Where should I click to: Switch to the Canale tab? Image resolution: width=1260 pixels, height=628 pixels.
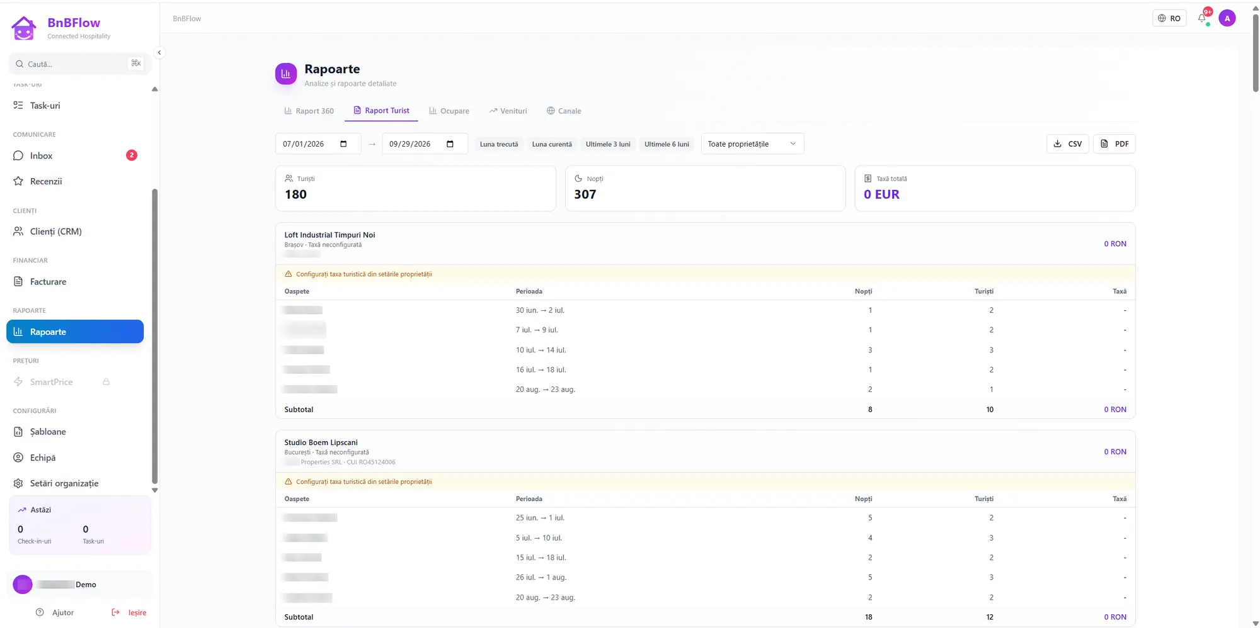(x=564, y=111)
